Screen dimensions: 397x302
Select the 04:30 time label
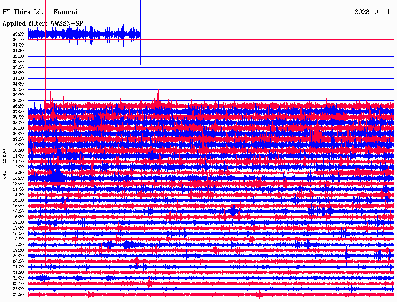(x=18, y=84)
